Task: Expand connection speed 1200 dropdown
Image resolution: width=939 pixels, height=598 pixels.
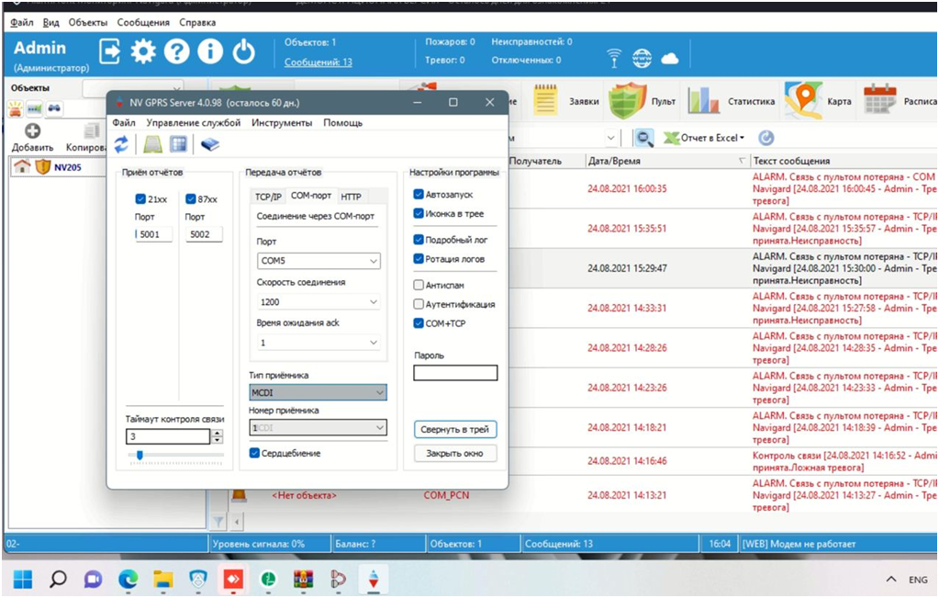Action: (319, 302)
